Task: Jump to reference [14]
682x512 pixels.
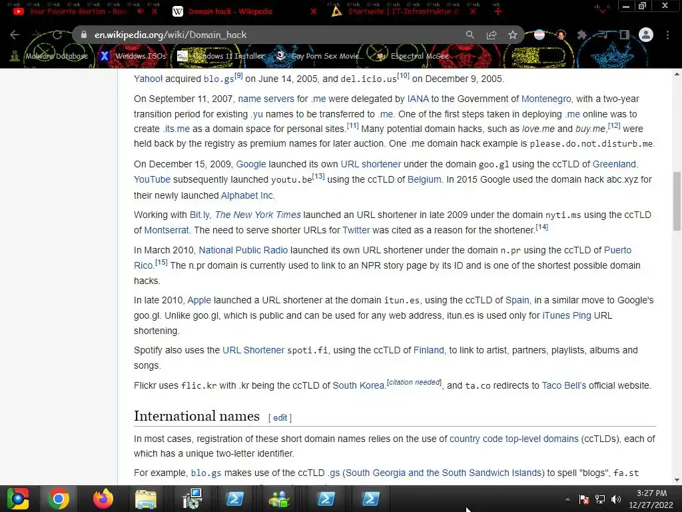Action: coord(542,227)
